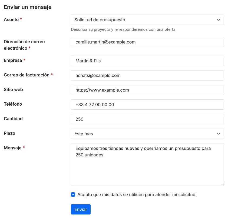Click the Teléfono label
Screen dimensions: 228x218
(x=13, y=104)
